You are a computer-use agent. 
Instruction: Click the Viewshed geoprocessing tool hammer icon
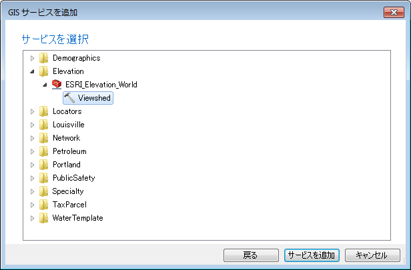tap(69, 98)
